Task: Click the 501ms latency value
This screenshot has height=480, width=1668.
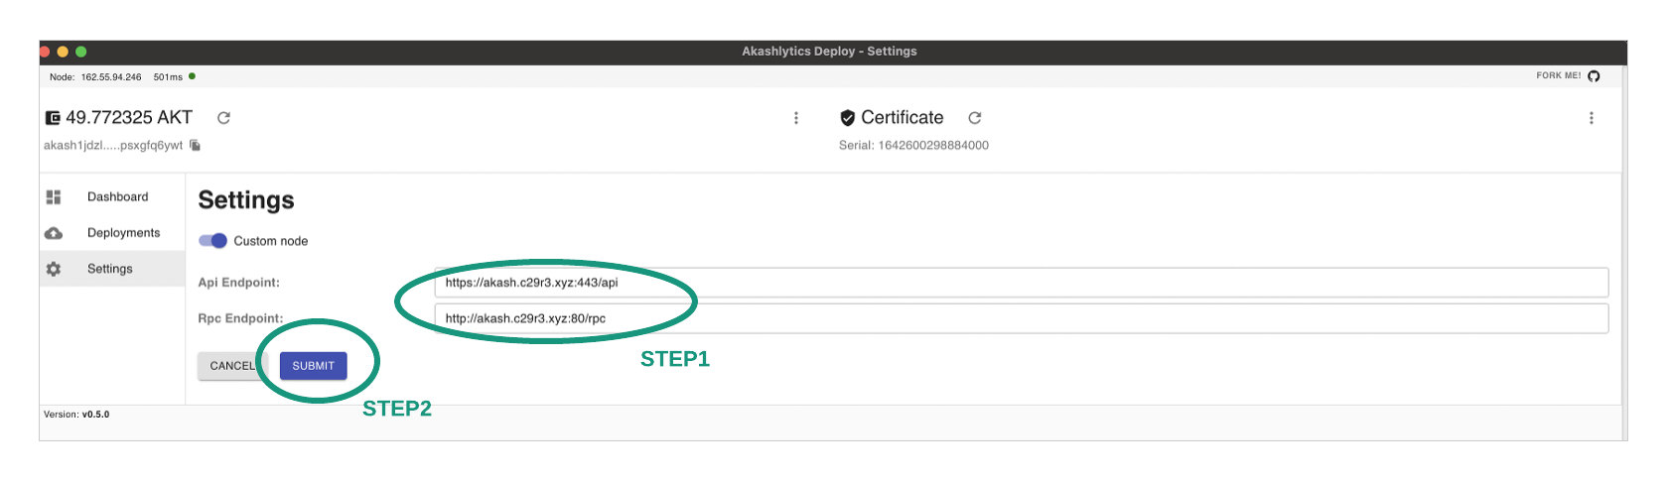Action: coord(168,77)
